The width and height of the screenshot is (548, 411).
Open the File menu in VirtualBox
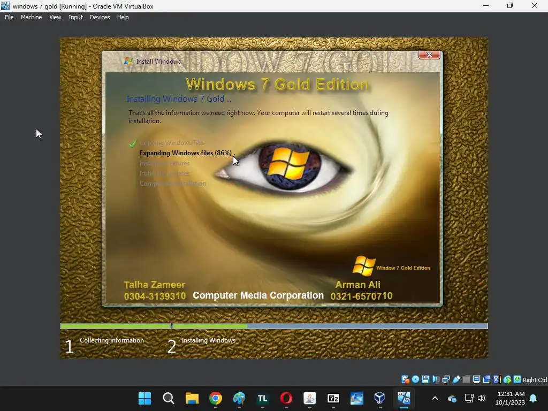(x=9, y=17)
